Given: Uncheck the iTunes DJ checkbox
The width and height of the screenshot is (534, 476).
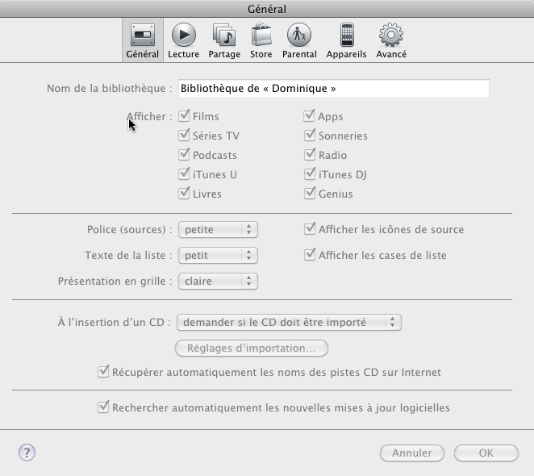Looking at the screenshot, I should coord(309,174).
